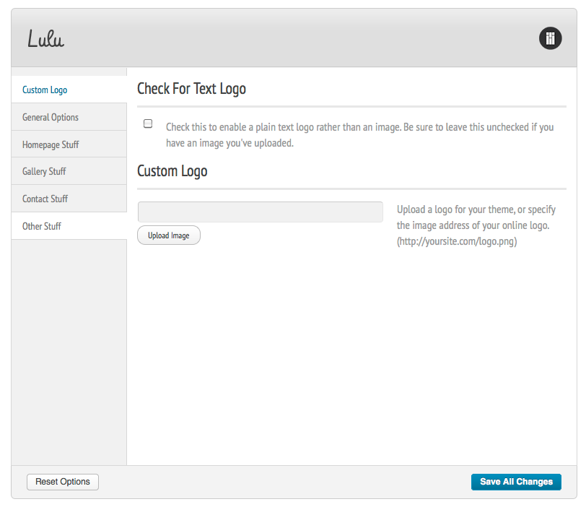Save settings with Save All Changes
The height and width of the screenshot is (520, 586).
pos(516,482)
